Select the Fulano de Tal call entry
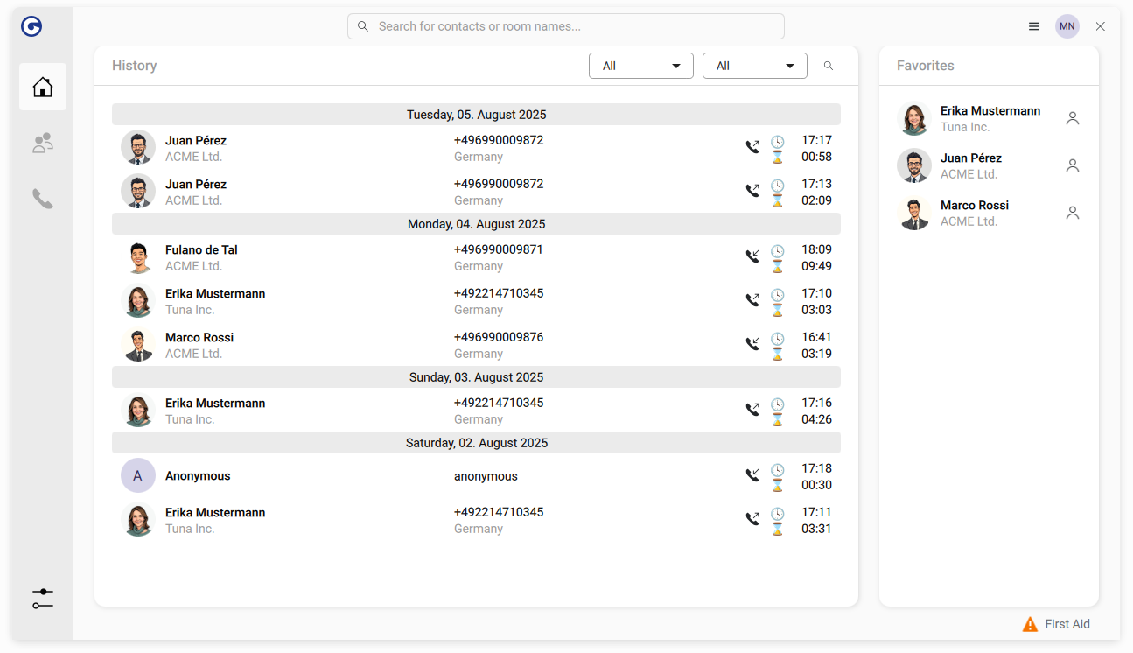Image resolution: width=1133 pixels, height=653 pixels. (201, 257)
